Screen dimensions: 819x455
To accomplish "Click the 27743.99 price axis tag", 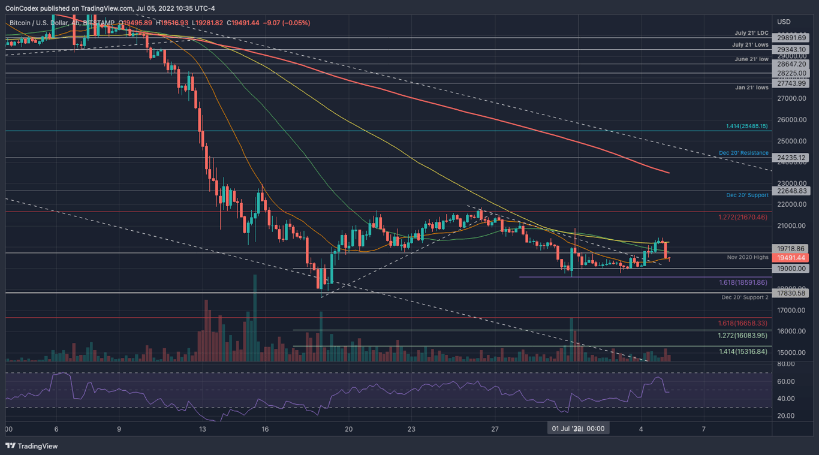I will pos(791,83).
